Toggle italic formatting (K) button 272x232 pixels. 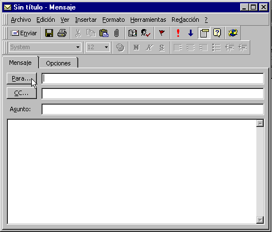[149, 48]
